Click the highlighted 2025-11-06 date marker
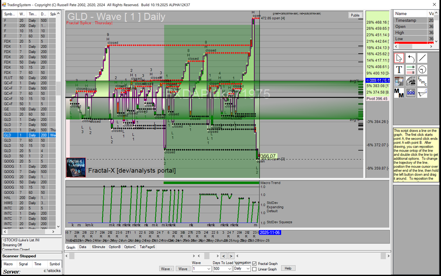 tap(270, 233)
